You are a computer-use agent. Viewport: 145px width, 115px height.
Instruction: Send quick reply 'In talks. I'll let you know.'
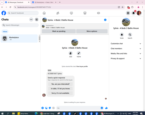[60, 89]
